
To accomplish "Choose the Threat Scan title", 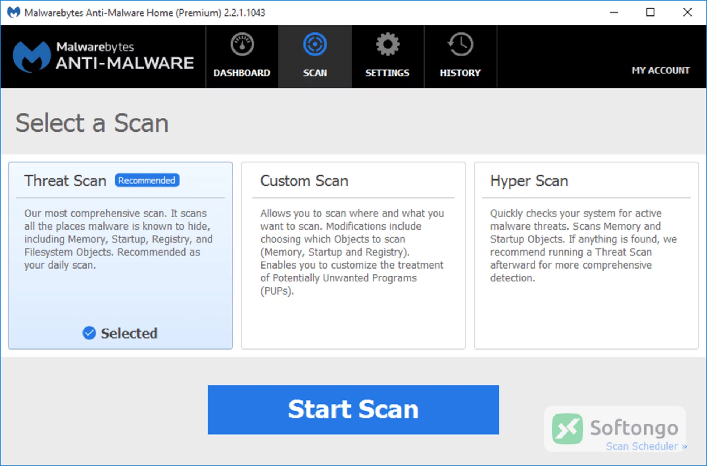I will coord(65,181).
